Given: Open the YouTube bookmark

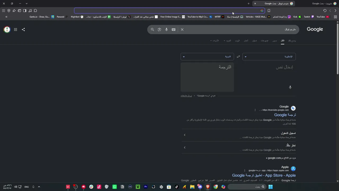Looking at the screenshot, I should pyautogui.click(x=323, y=17).
